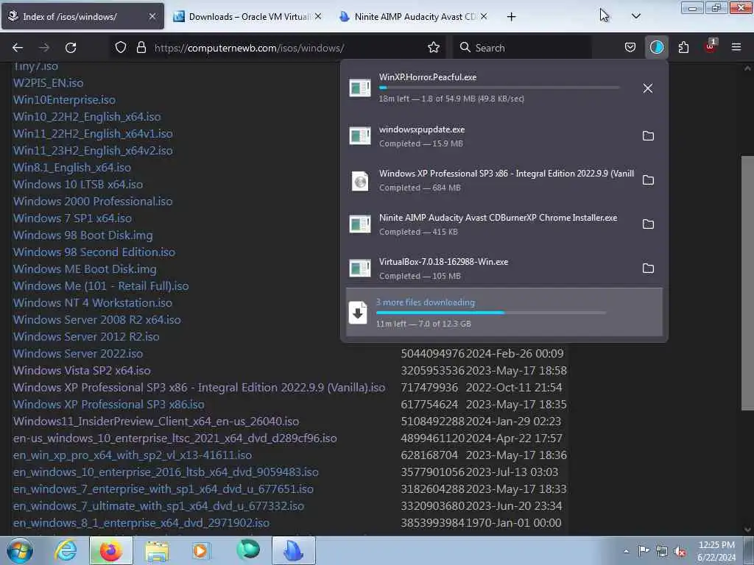Image resolution: width=754 pixels, height=565 pixels.
Task: Show the Ninite installer download in folder
Action: pyautogui.click(x=648, y=224)
